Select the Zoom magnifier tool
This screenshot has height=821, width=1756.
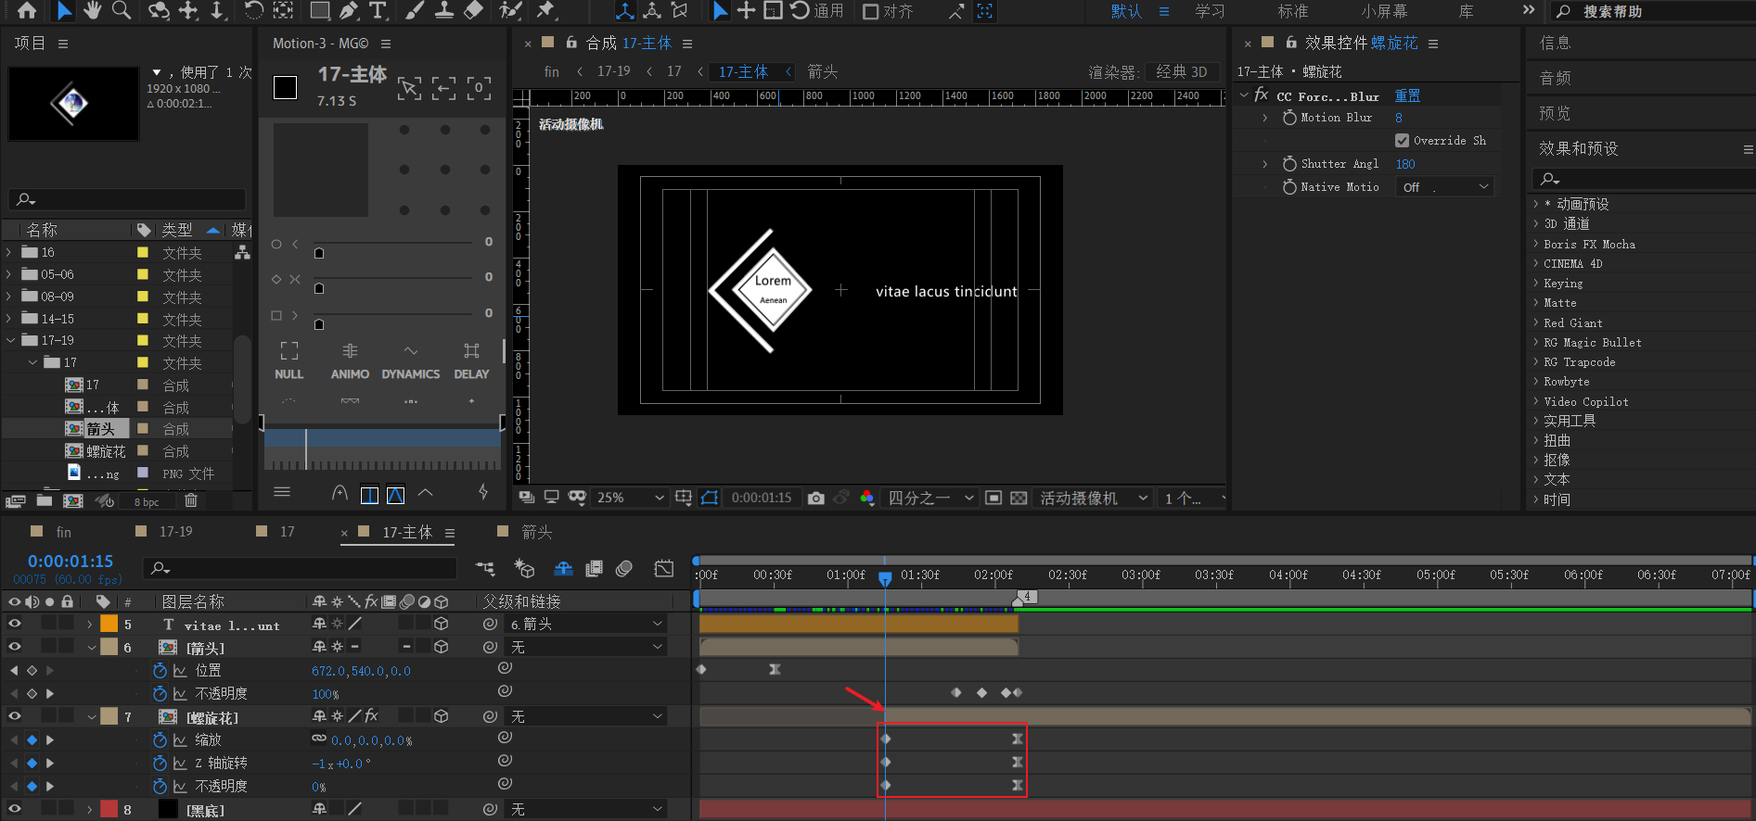click(122, 10)
